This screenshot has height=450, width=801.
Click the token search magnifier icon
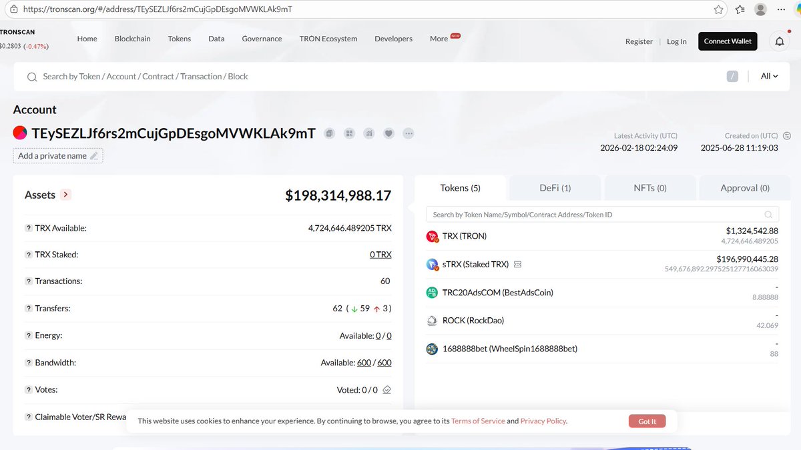point(768,215)
